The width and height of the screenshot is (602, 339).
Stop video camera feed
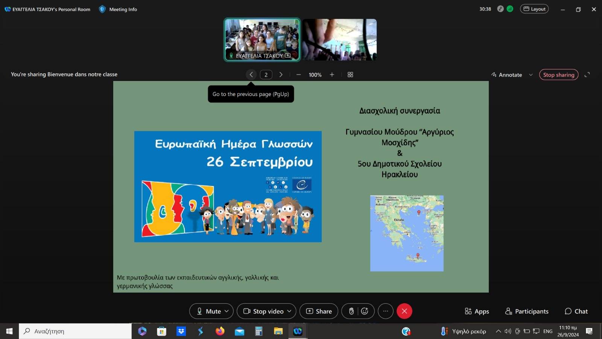click(x=263, y=311)
